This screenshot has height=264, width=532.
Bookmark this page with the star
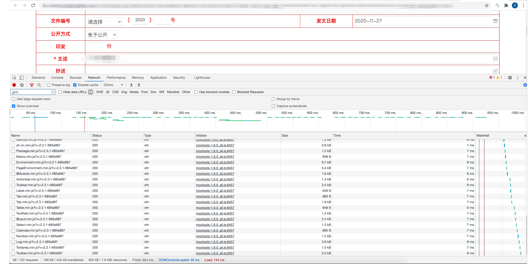point(487,5)
